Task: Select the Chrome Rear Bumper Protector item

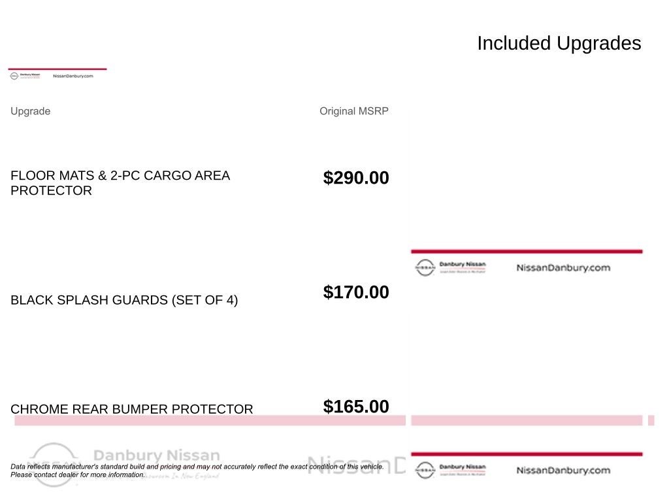Action: point(131,409)
